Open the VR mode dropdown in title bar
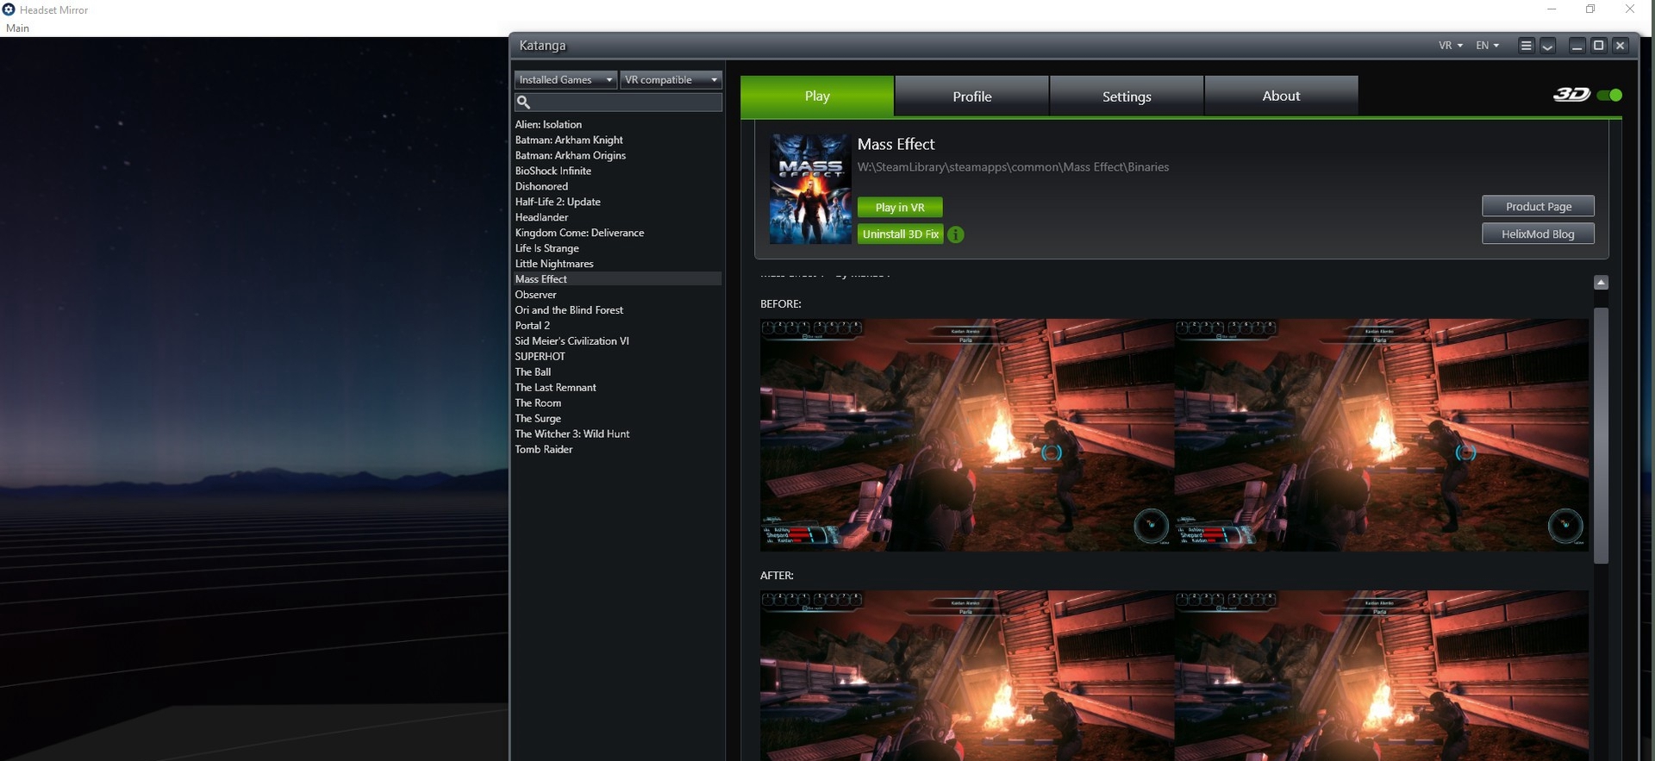Viewport: 1655px width, 761px height. click(1451, 46)
